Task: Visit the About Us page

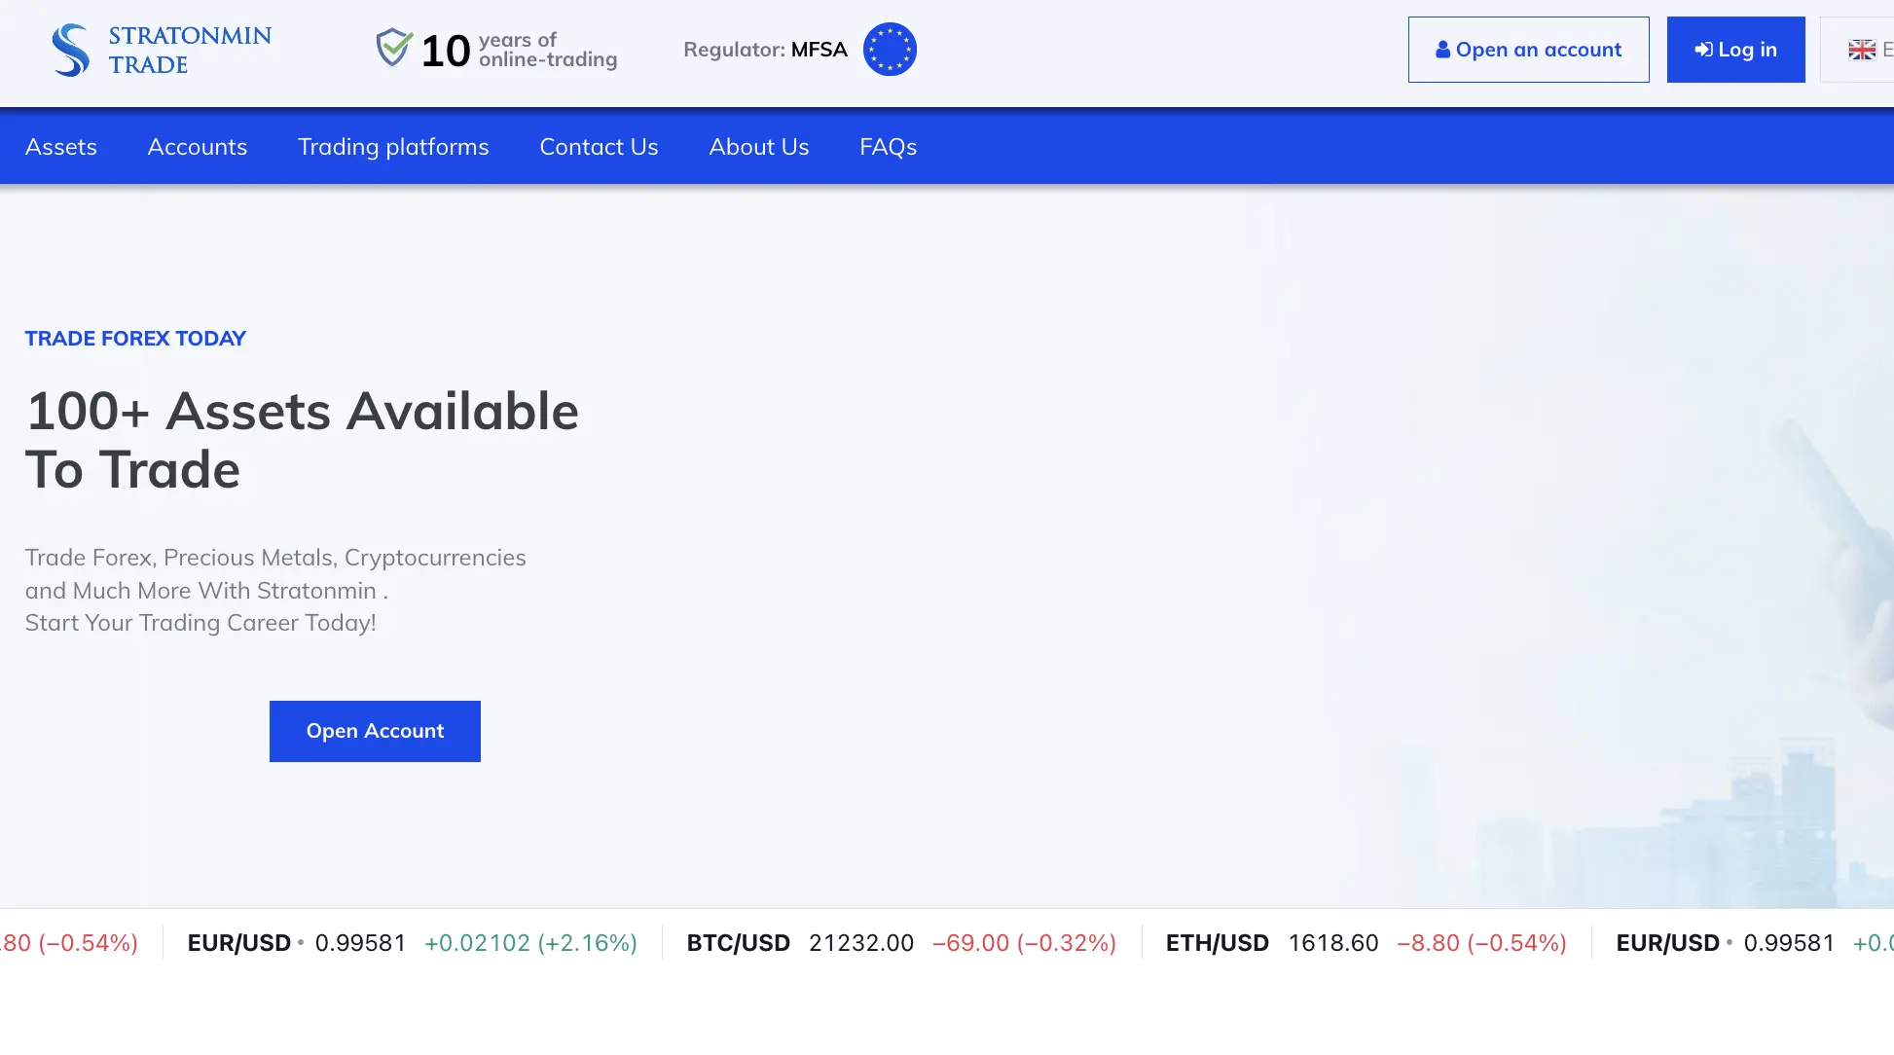Action: [x=759, y=147]
